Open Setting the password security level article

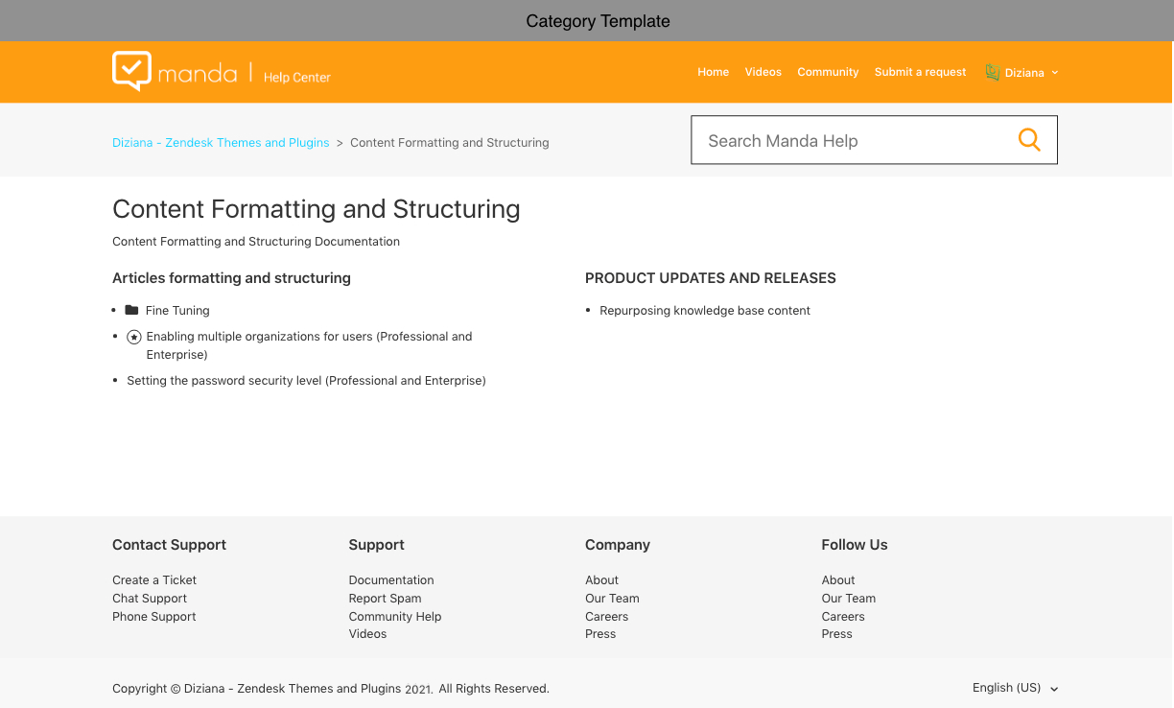coord(306,381)
